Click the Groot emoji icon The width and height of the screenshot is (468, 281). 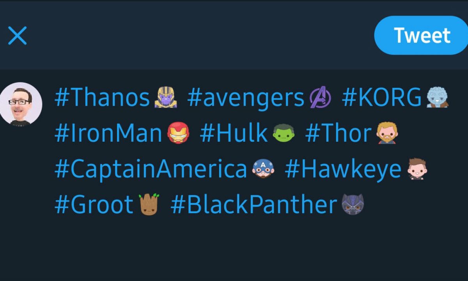click(150, 204)
